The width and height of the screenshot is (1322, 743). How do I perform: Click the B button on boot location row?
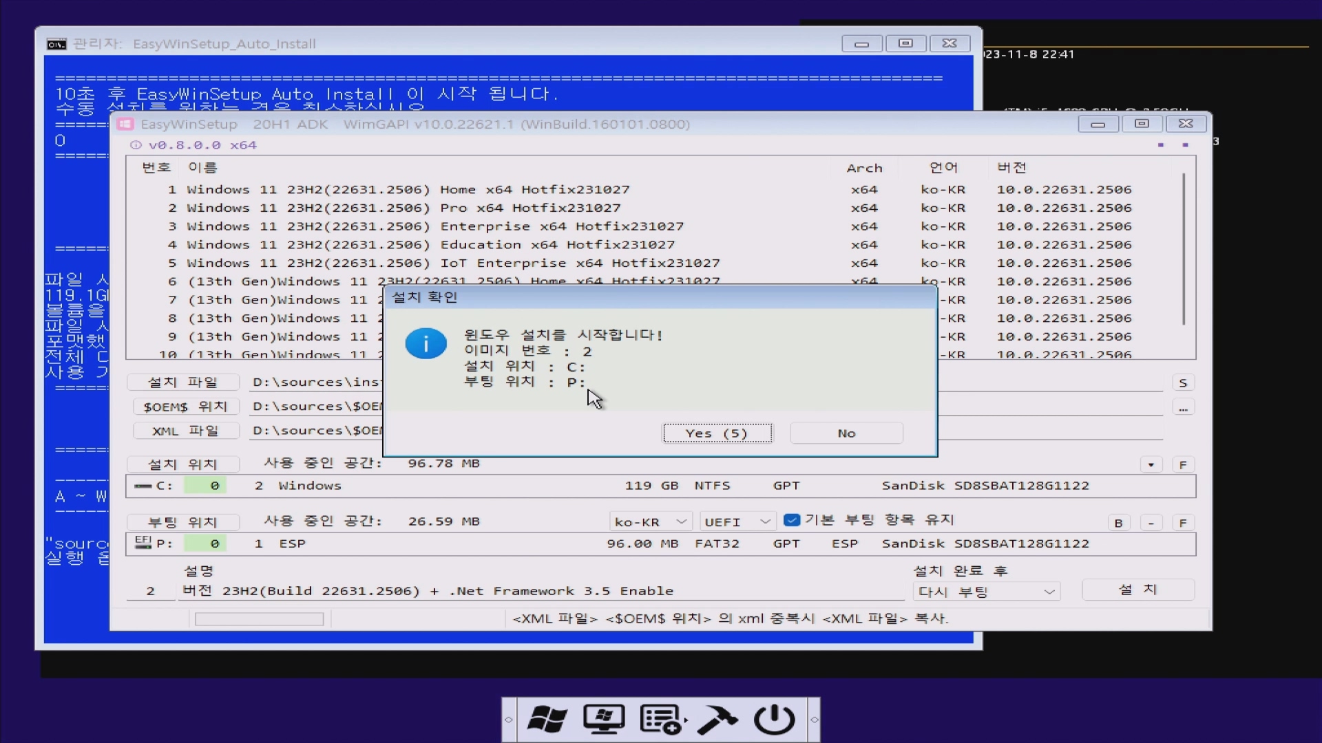click(1118, 523)
